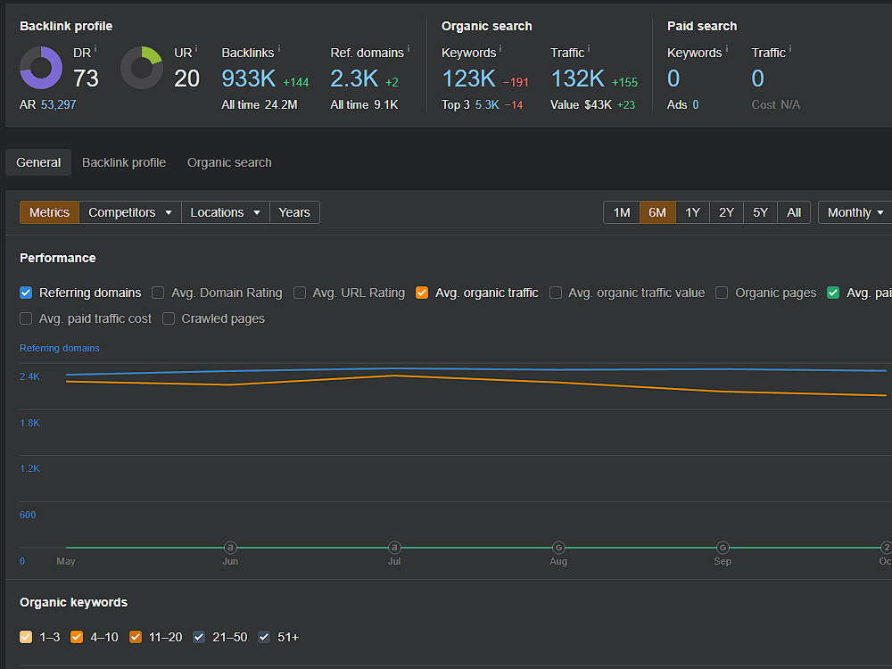Open the Monthly interval dropdown
The width and height of the screenshot is (892, 669).
[x=855, y=212]
